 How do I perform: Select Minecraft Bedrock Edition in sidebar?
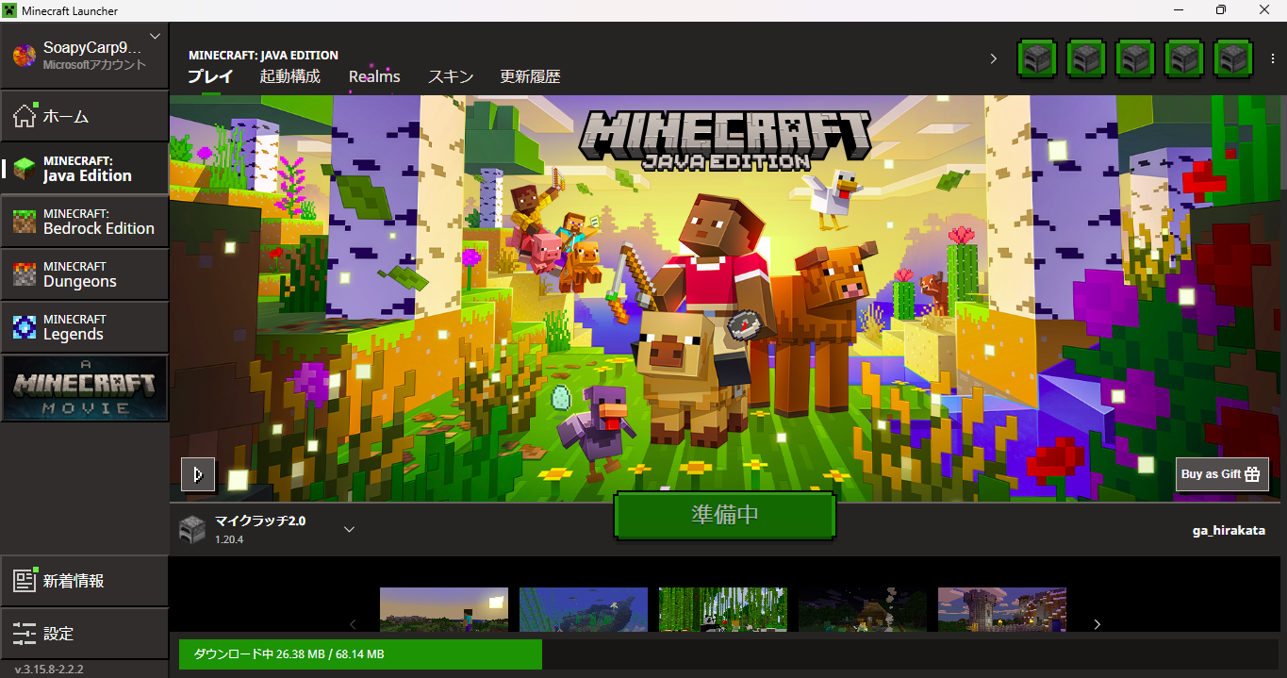(84, 222)
